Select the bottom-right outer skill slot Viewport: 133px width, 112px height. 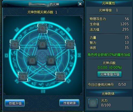point(60,77)
